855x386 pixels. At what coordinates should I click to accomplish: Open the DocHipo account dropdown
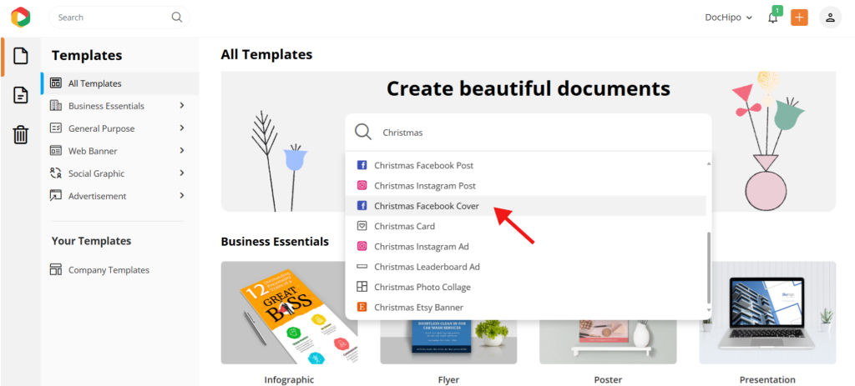[728, 18]
